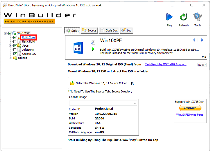Click the Win10XPE project globe icon in the tree
Viewport: 211px width, 153px height.
[x=14, y=33]
